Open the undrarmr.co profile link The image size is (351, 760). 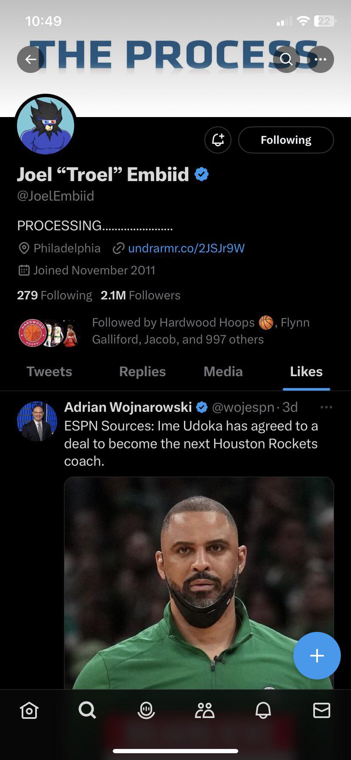(x=186, y=248)
